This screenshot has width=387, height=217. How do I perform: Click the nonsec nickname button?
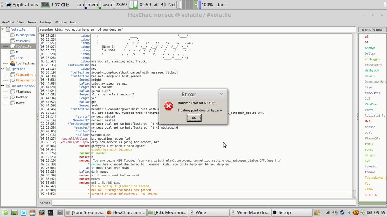45,203
